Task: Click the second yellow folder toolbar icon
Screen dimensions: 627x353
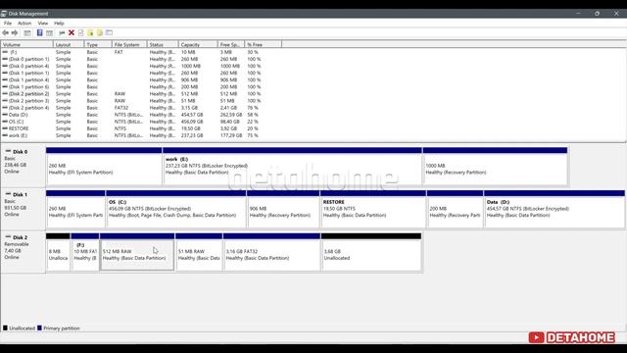Action: [x=100, y=32]
